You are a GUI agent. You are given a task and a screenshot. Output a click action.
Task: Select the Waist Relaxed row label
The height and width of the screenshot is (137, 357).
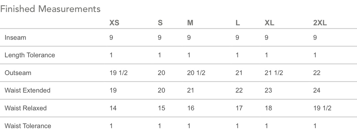[26, 108]
